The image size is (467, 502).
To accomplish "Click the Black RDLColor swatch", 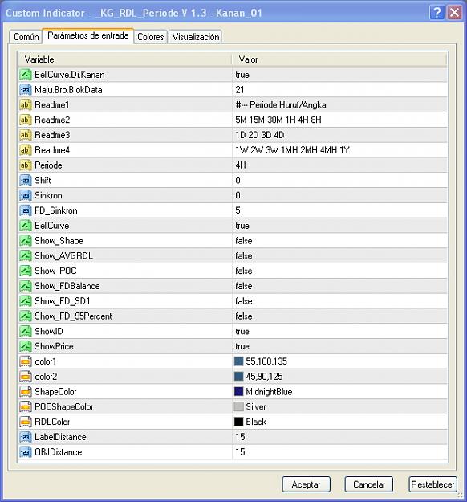I will coord(238,422).
